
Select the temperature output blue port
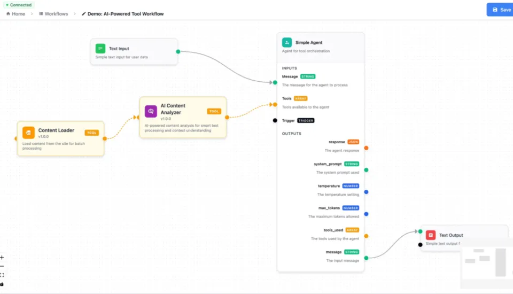click(366, 192)
